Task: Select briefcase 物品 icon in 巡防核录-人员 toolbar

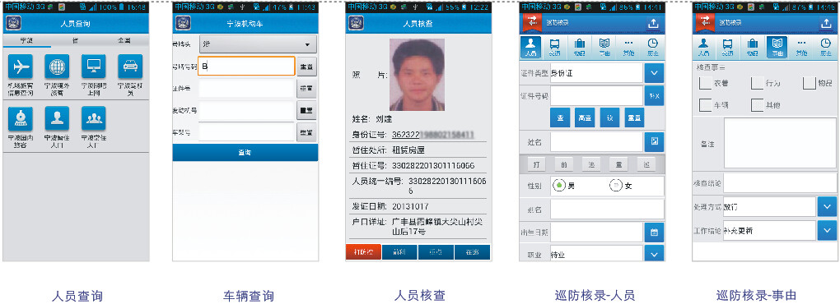Action: (x=580, y=48)
